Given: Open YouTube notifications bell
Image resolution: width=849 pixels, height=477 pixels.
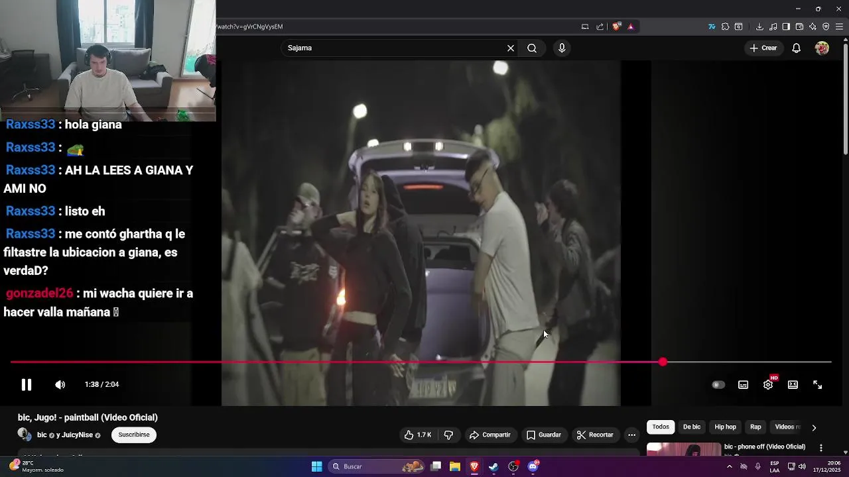Looking at the screenshot, I should [x=797, y=48].
